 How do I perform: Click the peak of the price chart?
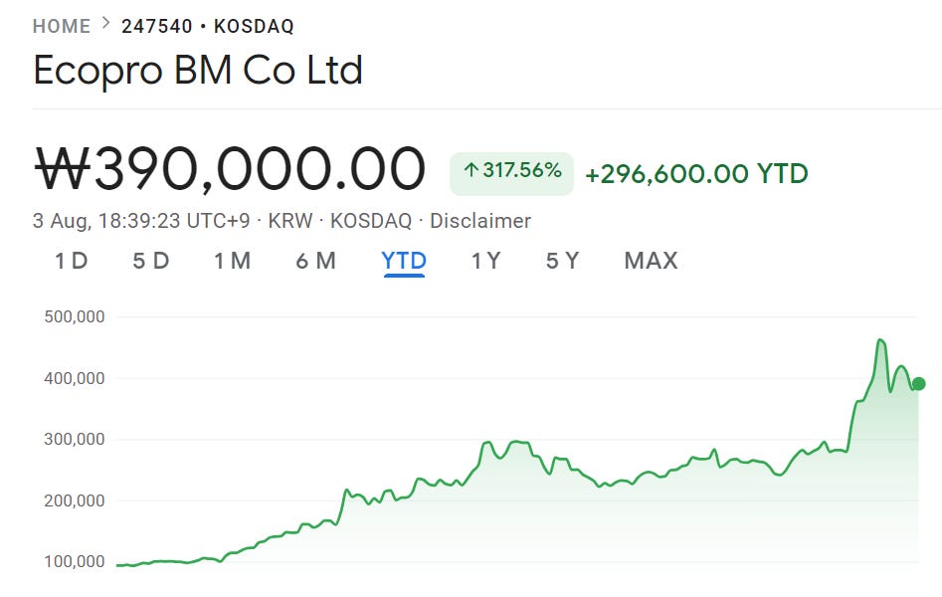tap(881, 339)
